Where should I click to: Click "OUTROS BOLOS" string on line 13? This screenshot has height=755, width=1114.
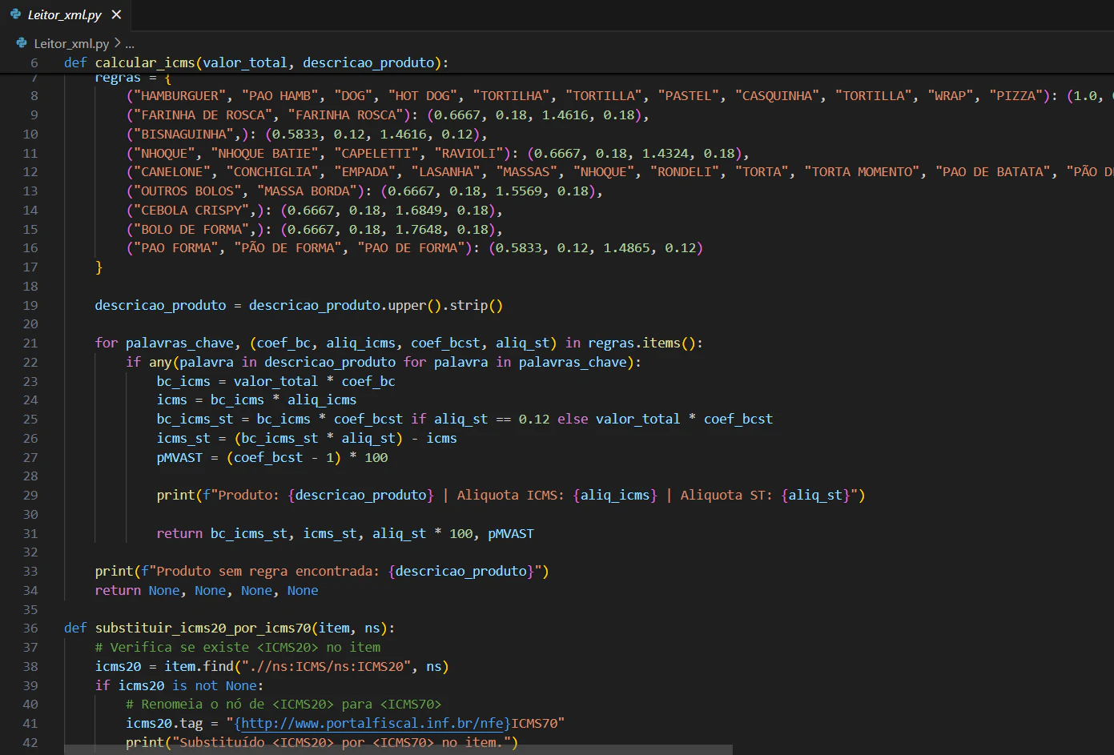point(188,191)
